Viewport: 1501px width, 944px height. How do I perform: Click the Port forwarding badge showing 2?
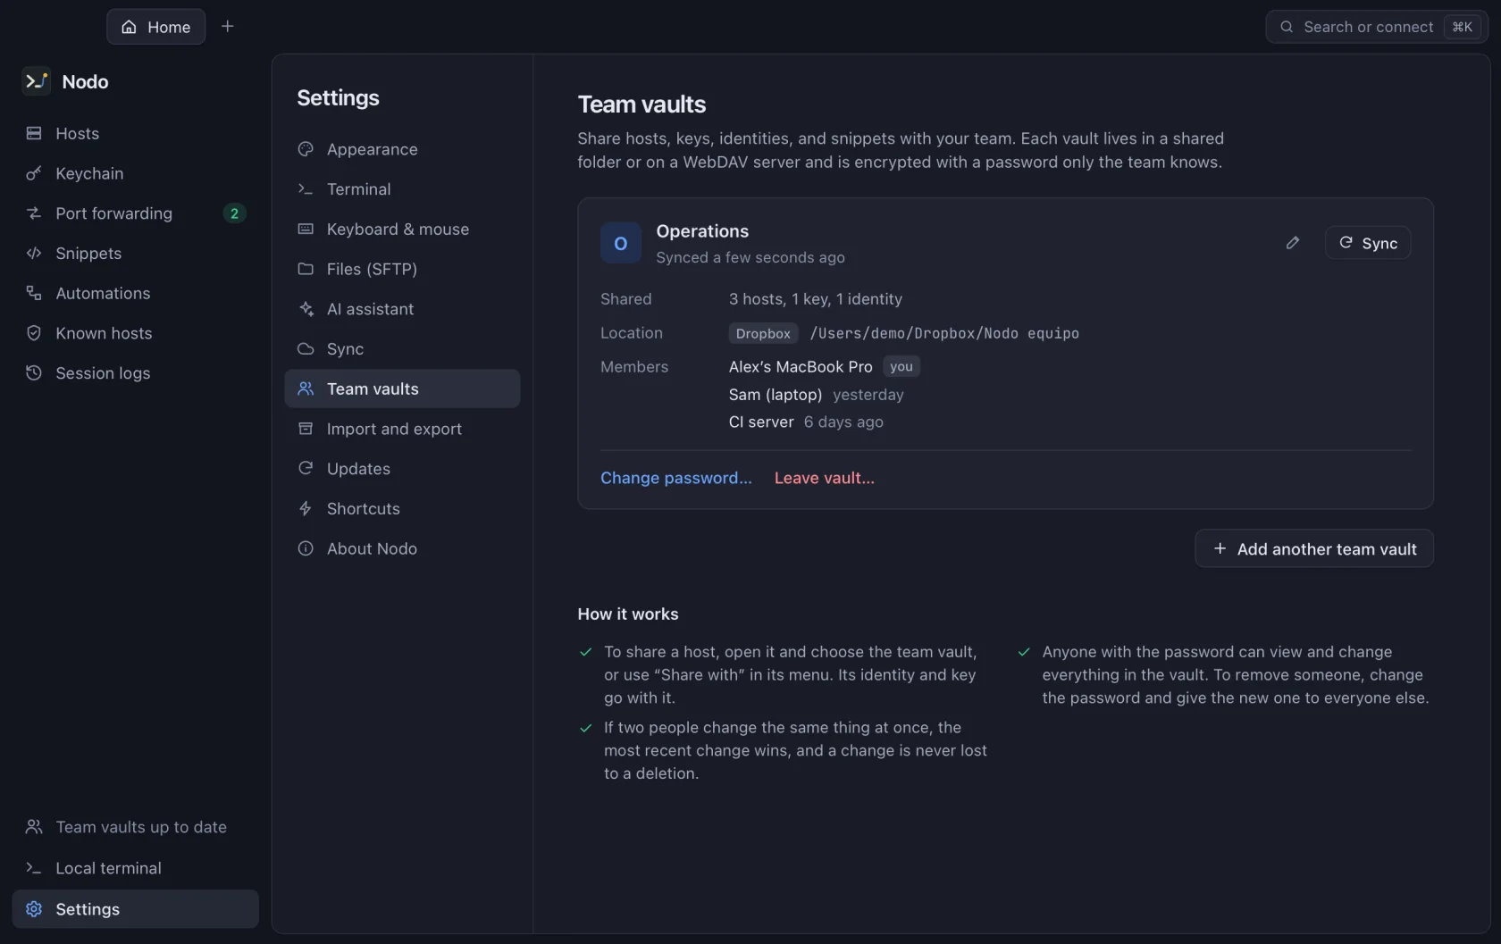(x=234, y=213)
